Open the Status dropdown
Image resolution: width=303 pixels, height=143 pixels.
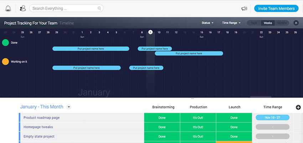pos(207,23)
